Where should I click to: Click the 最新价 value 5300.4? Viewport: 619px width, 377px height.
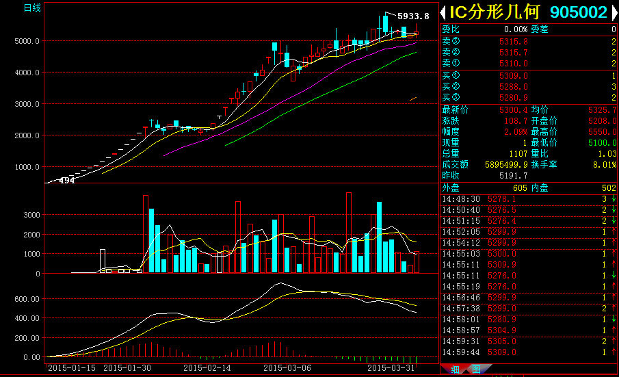[513, 109]
